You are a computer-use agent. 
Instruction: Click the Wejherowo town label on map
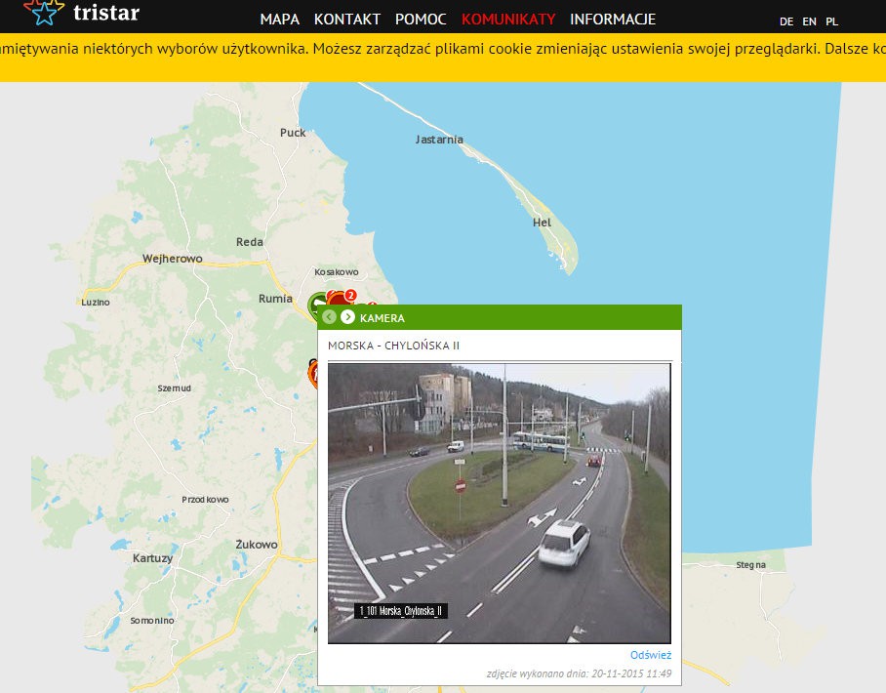coord(172,259)
